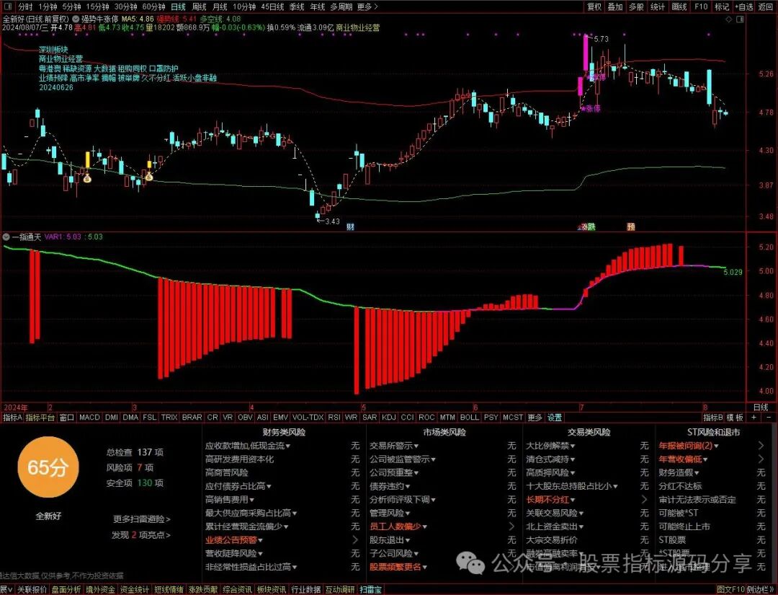
Task: Expand 员工人数偏少 risk item
Action: pos(398,526)
